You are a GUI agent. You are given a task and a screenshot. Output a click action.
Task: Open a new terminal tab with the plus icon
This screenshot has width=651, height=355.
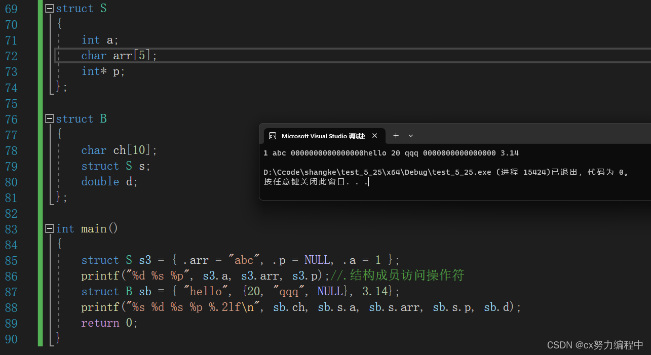396,135
